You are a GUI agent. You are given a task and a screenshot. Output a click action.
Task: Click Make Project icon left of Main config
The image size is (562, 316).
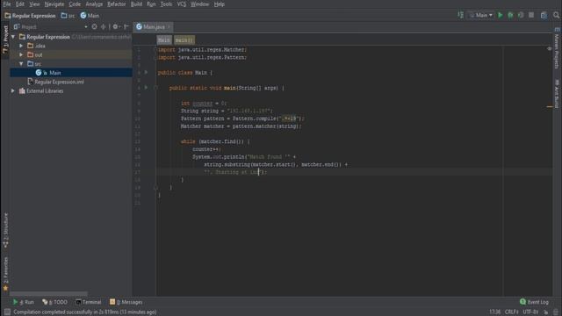point(460,15)
